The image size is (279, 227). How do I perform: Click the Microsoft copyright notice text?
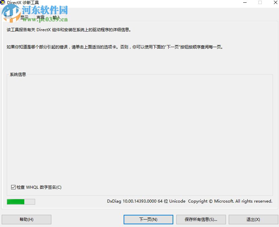[x=231, y=201]
